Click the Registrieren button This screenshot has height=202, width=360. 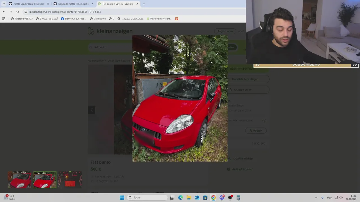pyautogui.click(x=225, y=31)
